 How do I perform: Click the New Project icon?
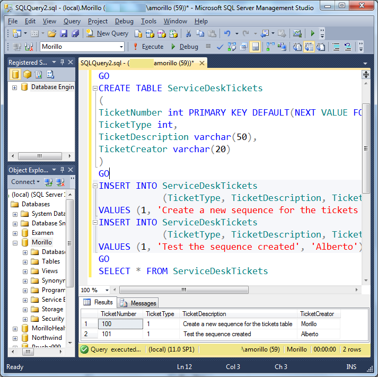pos(17,33)
